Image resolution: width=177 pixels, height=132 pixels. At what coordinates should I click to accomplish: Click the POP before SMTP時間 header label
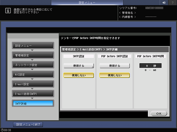tap(150, 56)
